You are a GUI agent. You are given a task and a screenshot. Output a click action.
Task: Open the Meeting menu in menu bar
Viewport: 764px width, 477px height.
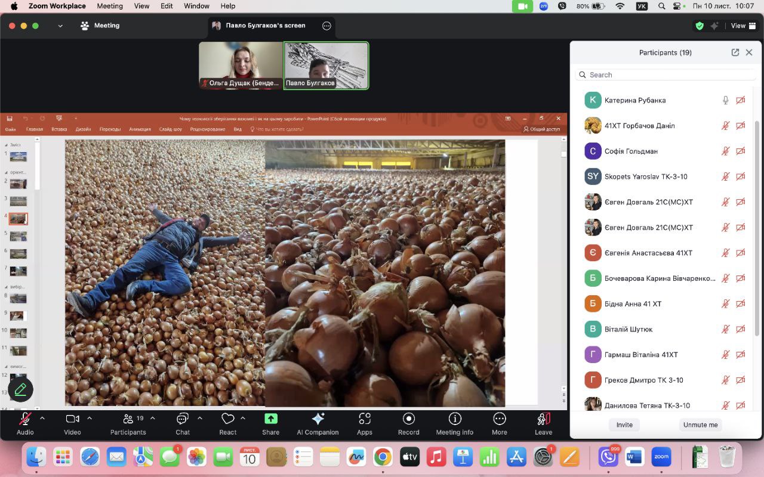click(x=109, y=6)
